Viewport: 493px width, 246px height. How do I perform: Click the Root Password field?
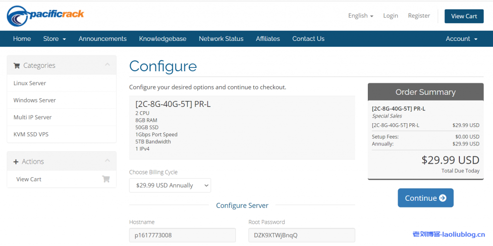click(x=301, y=235)
